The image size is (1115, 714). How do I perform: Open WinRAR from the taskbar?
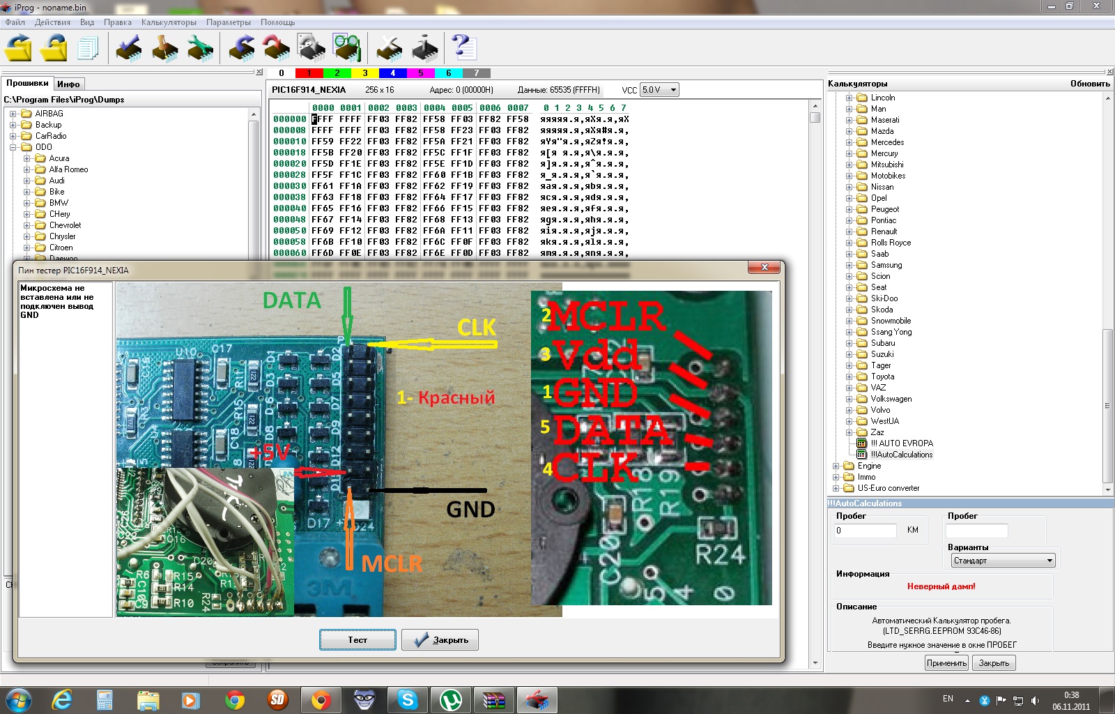(493, 700)
